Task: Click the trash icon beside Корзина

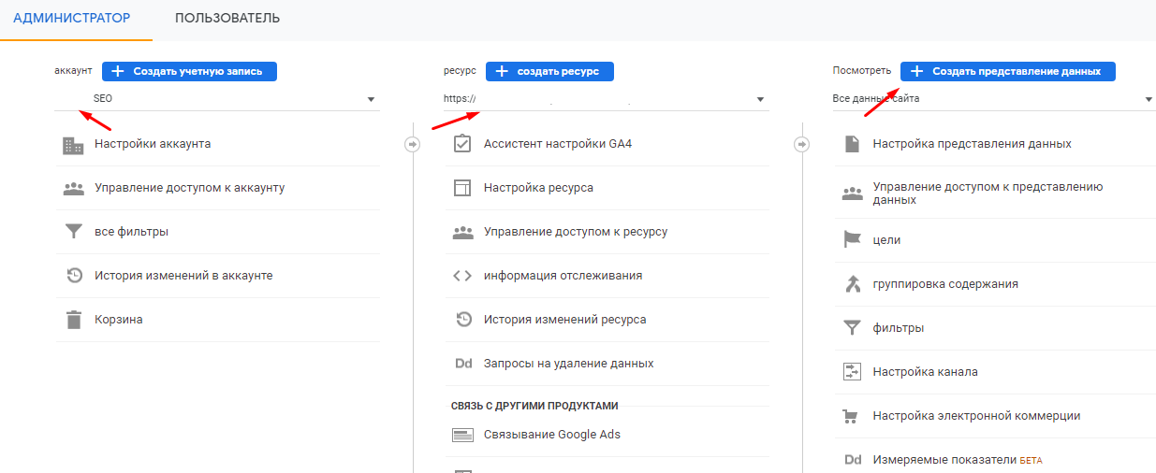Action: [x=73, y=320]
